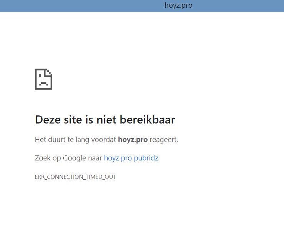Click the sad page error icon

(44, 79)
